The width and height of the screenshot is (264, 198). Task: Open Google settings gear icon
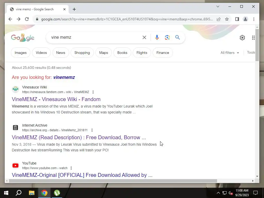coord(242,38)
